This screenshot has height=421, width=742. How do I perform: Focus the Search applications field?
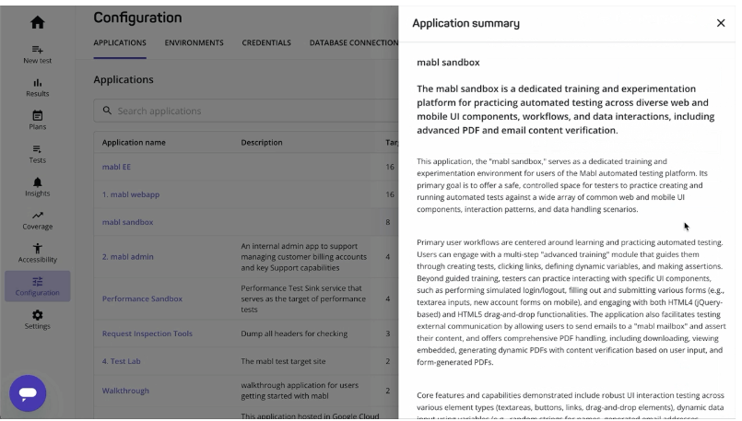[x=246, y=111]
